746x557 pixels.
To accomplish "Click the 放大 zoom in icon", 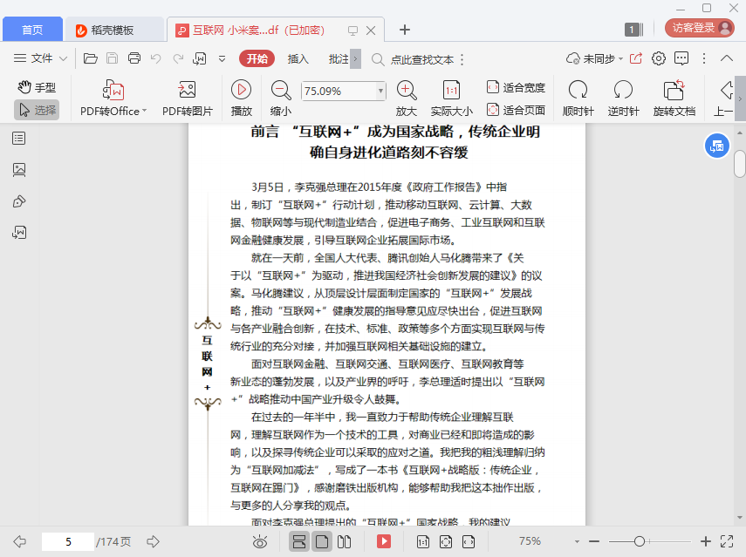I will coord(406,89).
